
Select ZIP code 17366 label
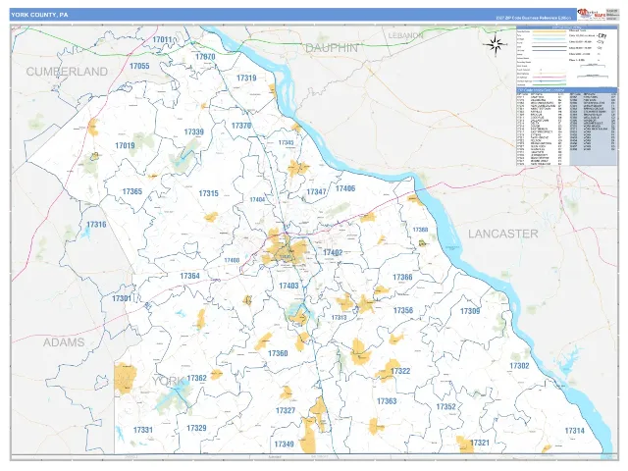pyautogui.click(x=402, y=277)
